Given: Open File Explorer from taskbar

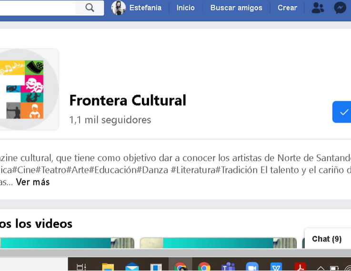Looking at the screenshot, I should coord(108,267).
